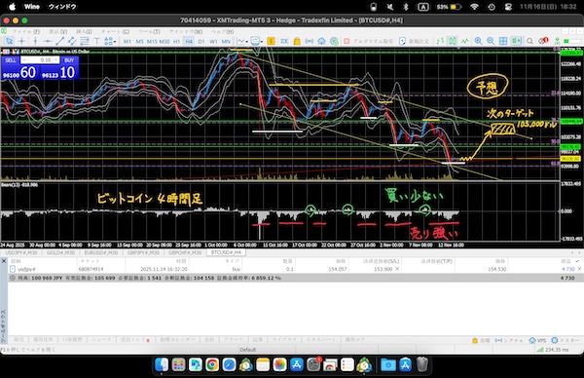Click the yellow dollar symbols icon
This screenshot has width=584, height=378.
click(272, 41)
